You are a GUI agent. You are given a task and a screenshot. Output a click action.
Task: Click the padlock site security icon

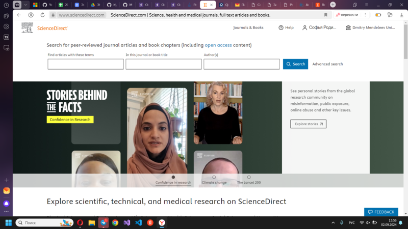point(53,15)
